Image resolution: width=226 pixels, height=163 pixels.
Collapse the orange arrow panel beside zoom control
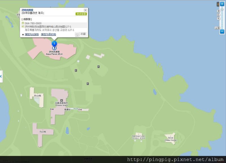pyautogui.click(x=218, y=4)
